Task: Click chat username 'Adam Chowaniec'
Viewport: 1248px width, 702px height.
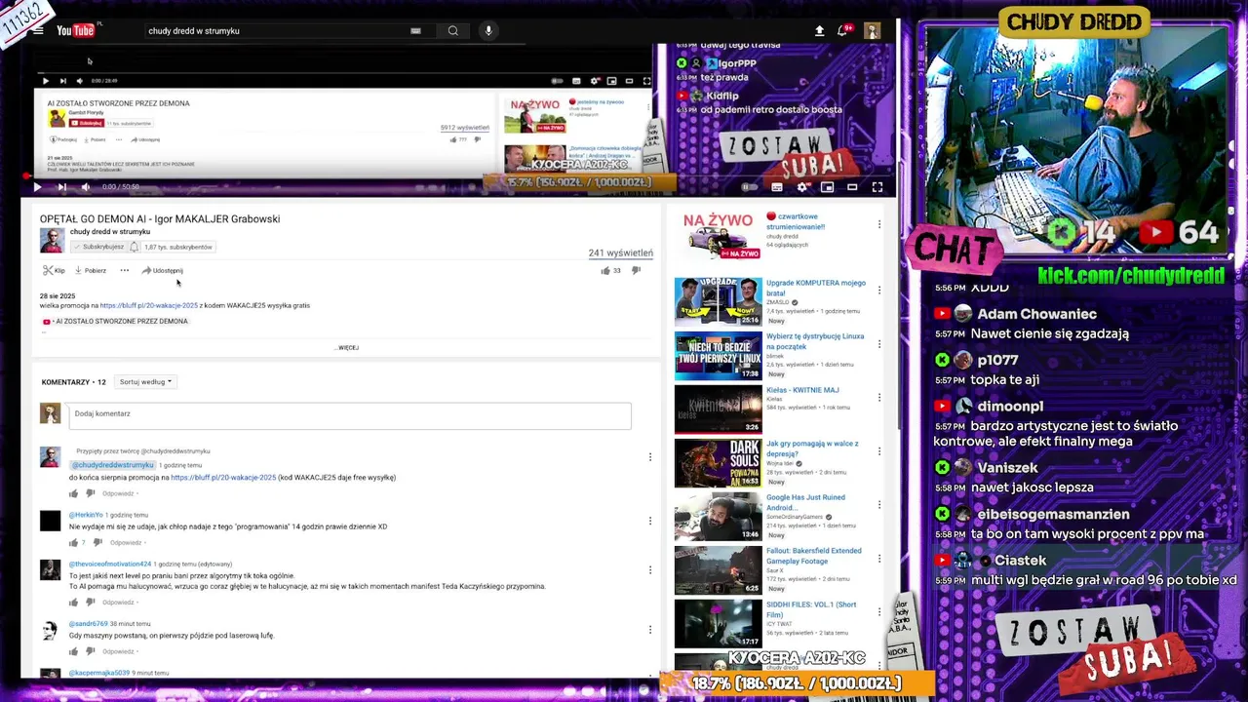Action: pyautogui.click(x=1036, y=314)
